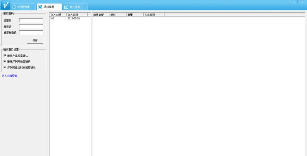Close the application window
307x156 pixels.
click(302, 2)
